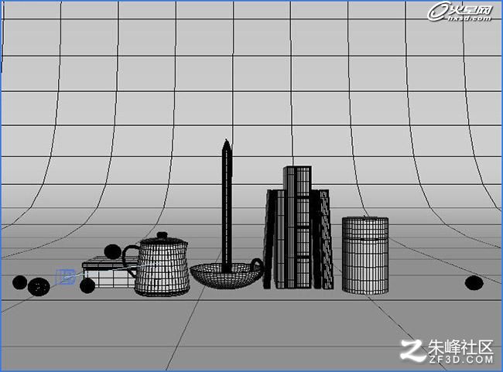Select the second sphere from the left
Viewport: 503px width, 372px height.
click(39, 287)
